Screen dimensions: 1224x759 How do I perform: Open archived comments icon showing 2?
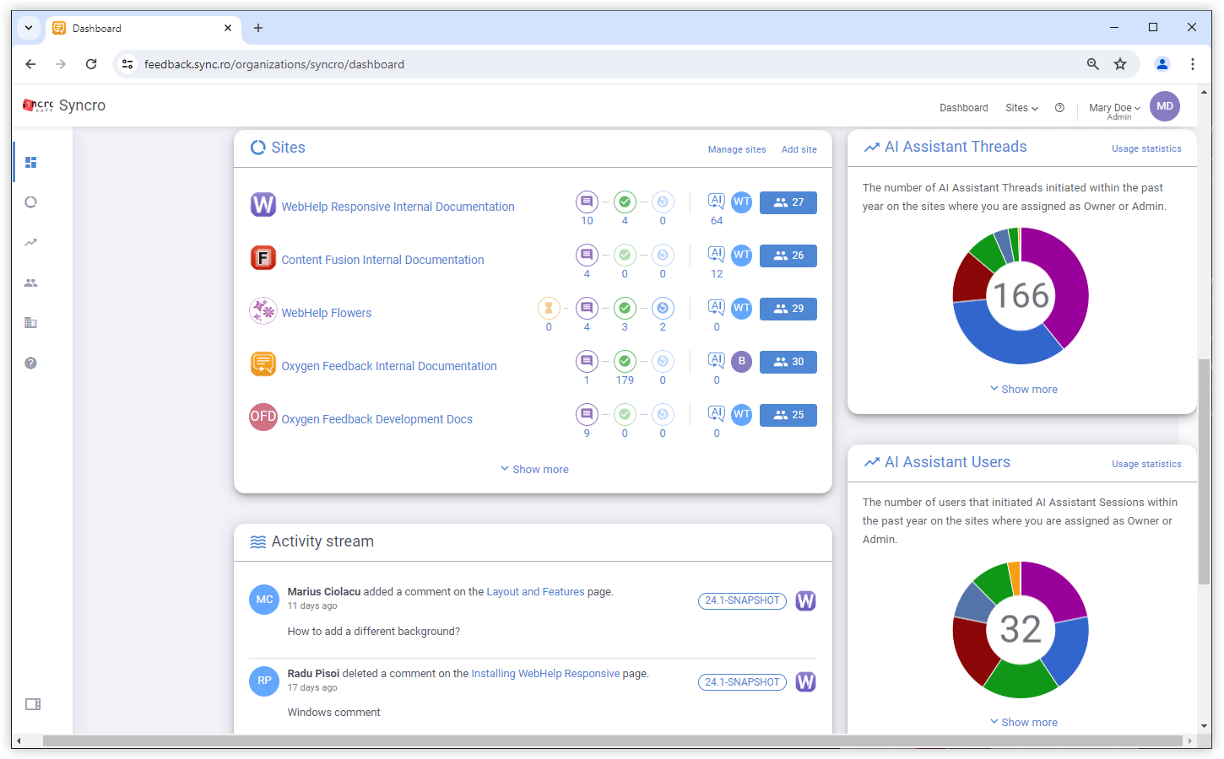click(x=663, y=308)
